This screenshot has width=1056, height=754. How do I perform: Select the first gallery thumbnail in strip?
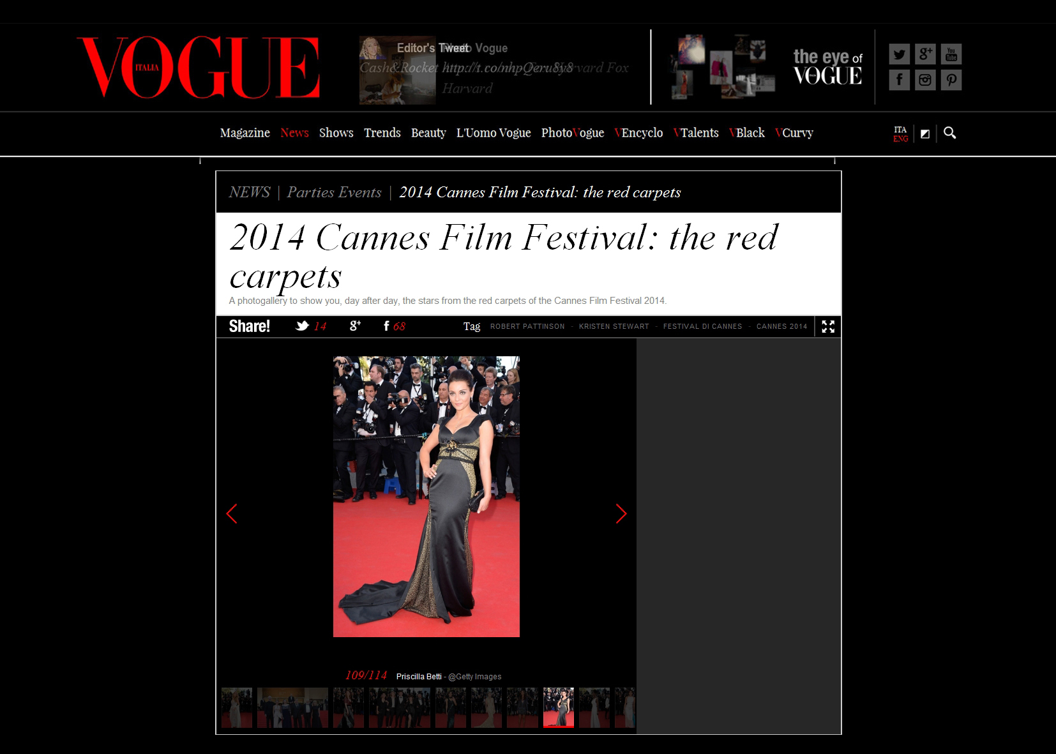point(236,707)
